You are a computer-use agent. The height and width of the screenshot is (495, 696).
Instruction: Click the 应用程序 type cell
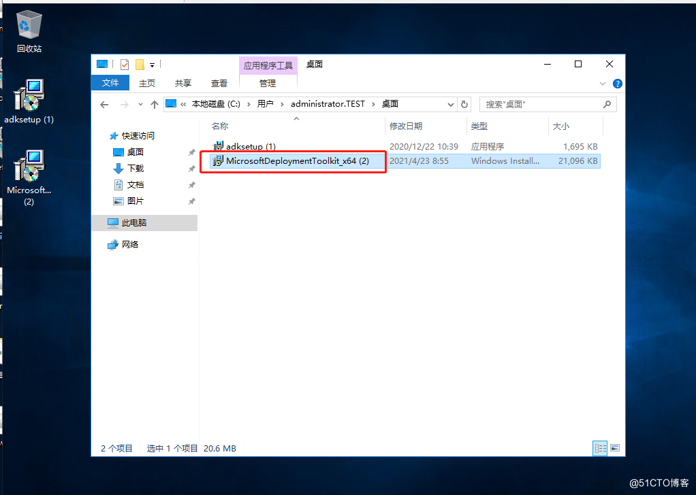click(488, 146)
